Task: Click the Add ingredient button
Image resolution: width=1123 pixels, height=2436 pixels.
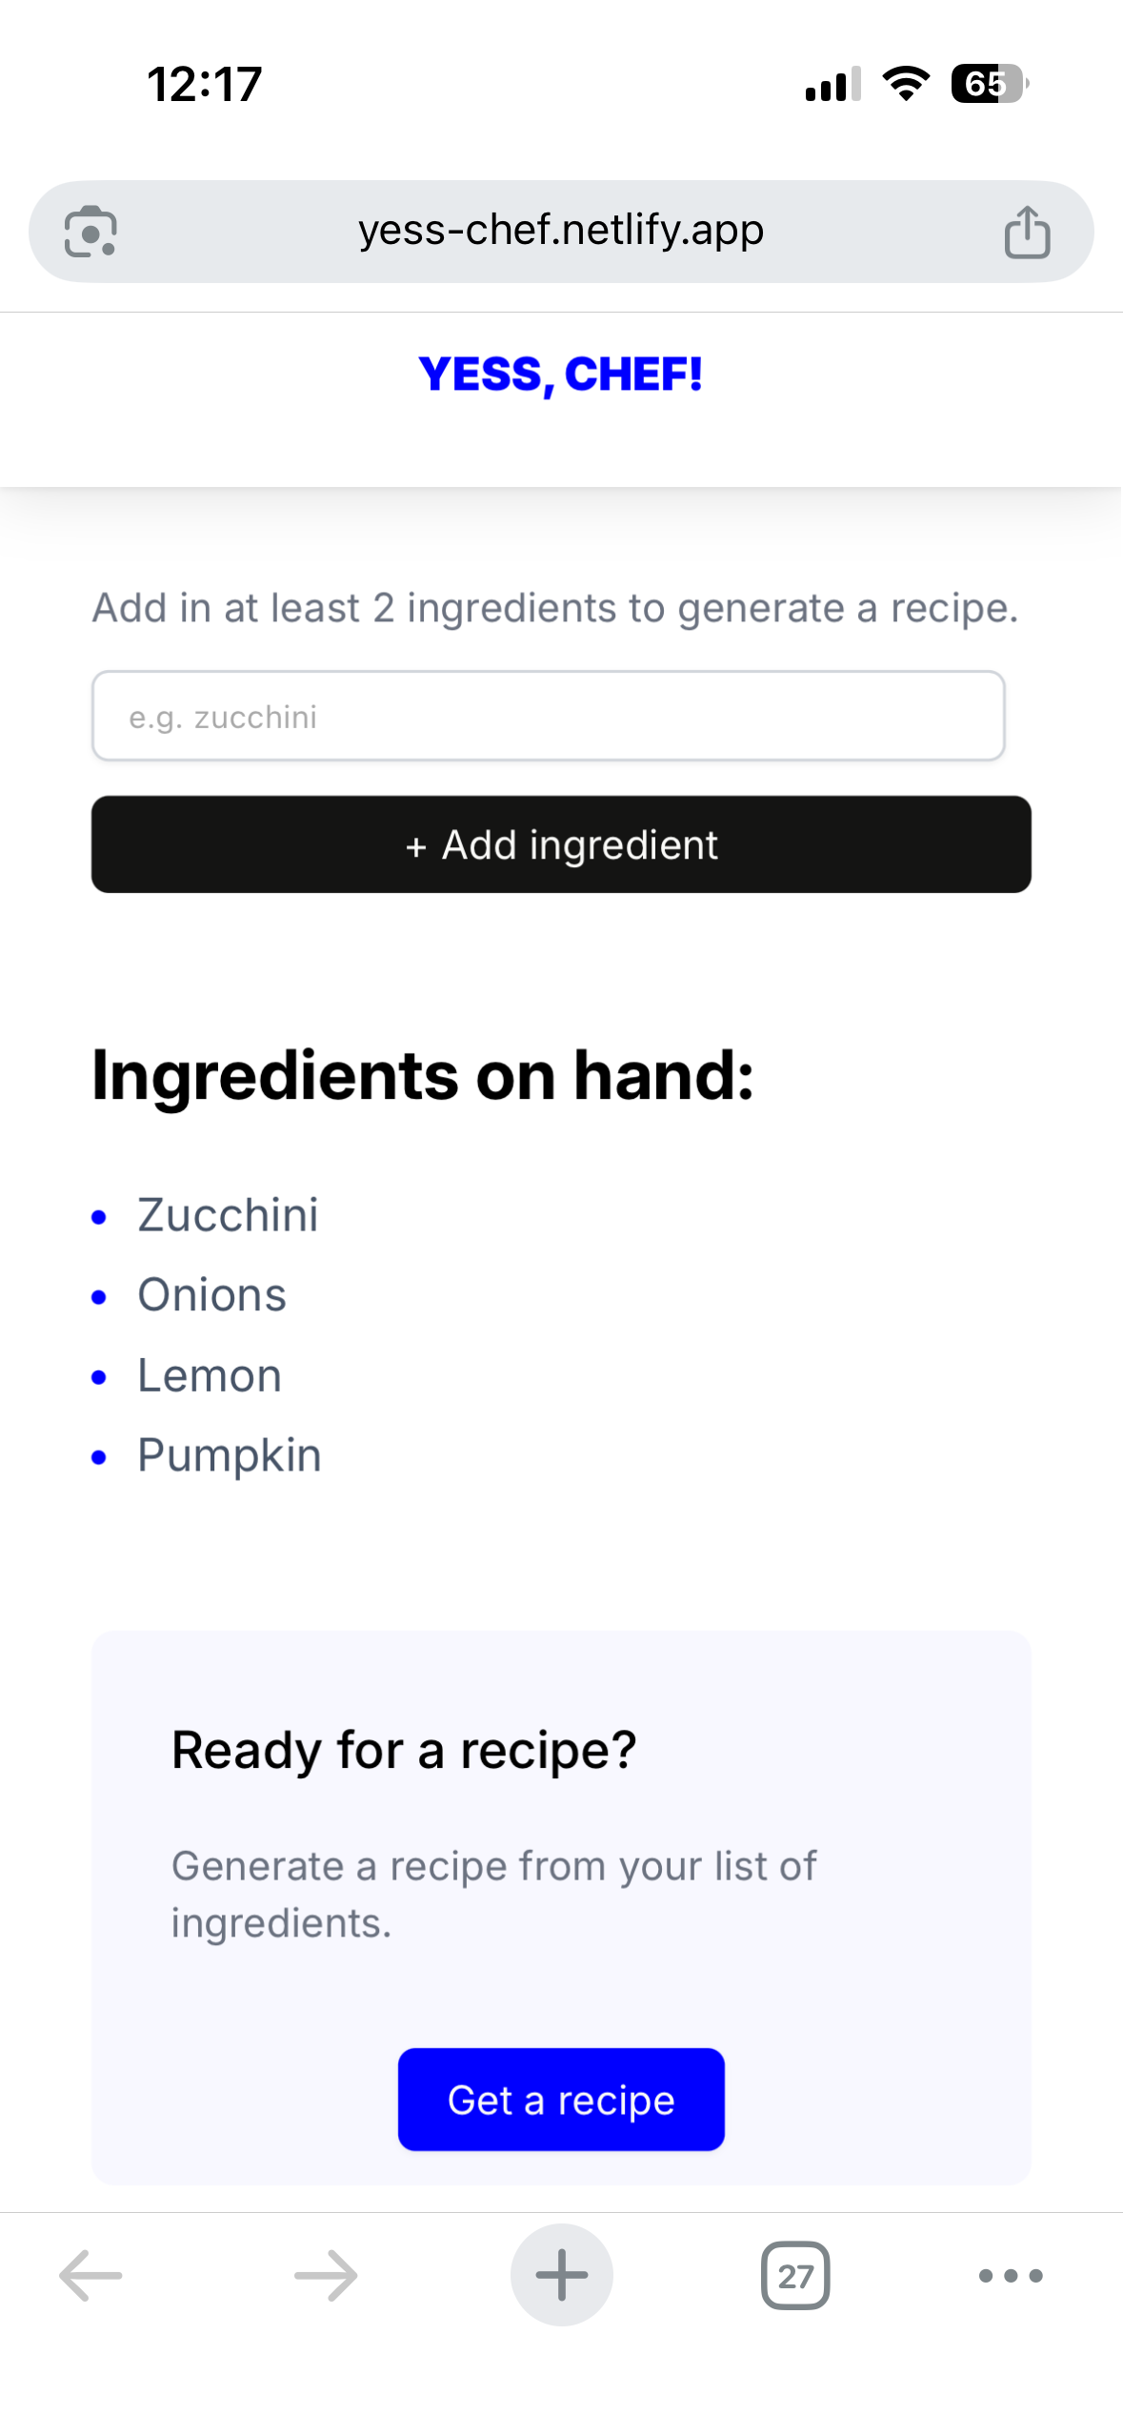Action: point(561,844)
